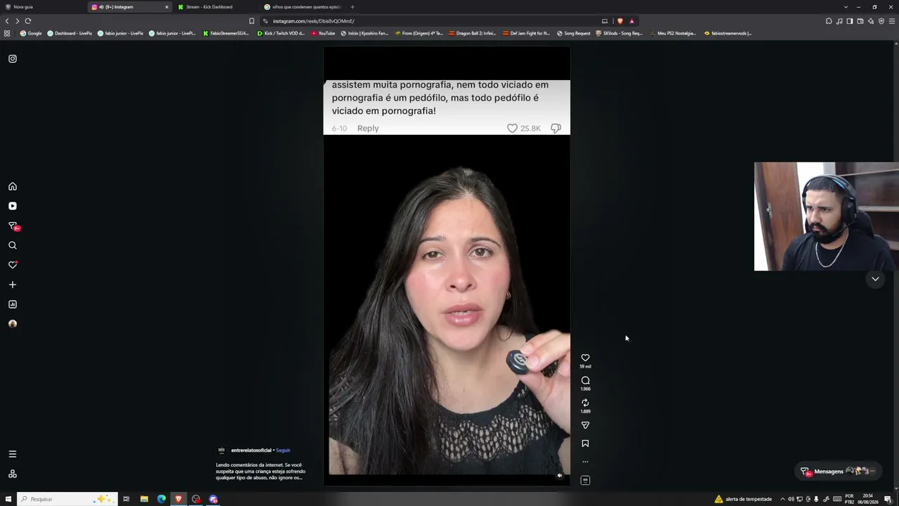Open Brave browser from the taskbar

tap(178, 499)
